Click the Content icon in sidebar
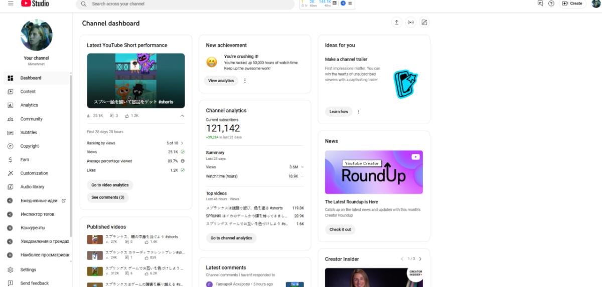The height and width of the screenshot is (287, 602). pyautogui.click(x=10, y=92)
